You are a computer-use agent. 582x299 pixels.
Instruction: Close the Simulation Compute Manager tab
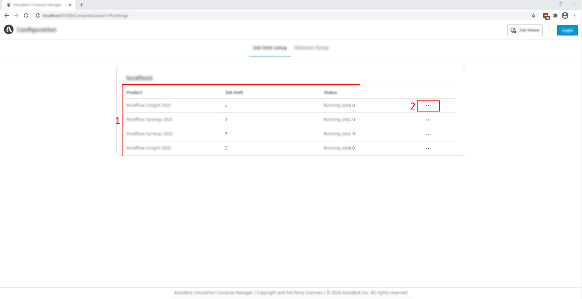click(70, 5)
